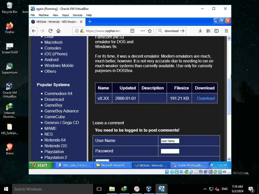Open Playstation 2 system link
This screenshot has width=259, height=194.
56,157
